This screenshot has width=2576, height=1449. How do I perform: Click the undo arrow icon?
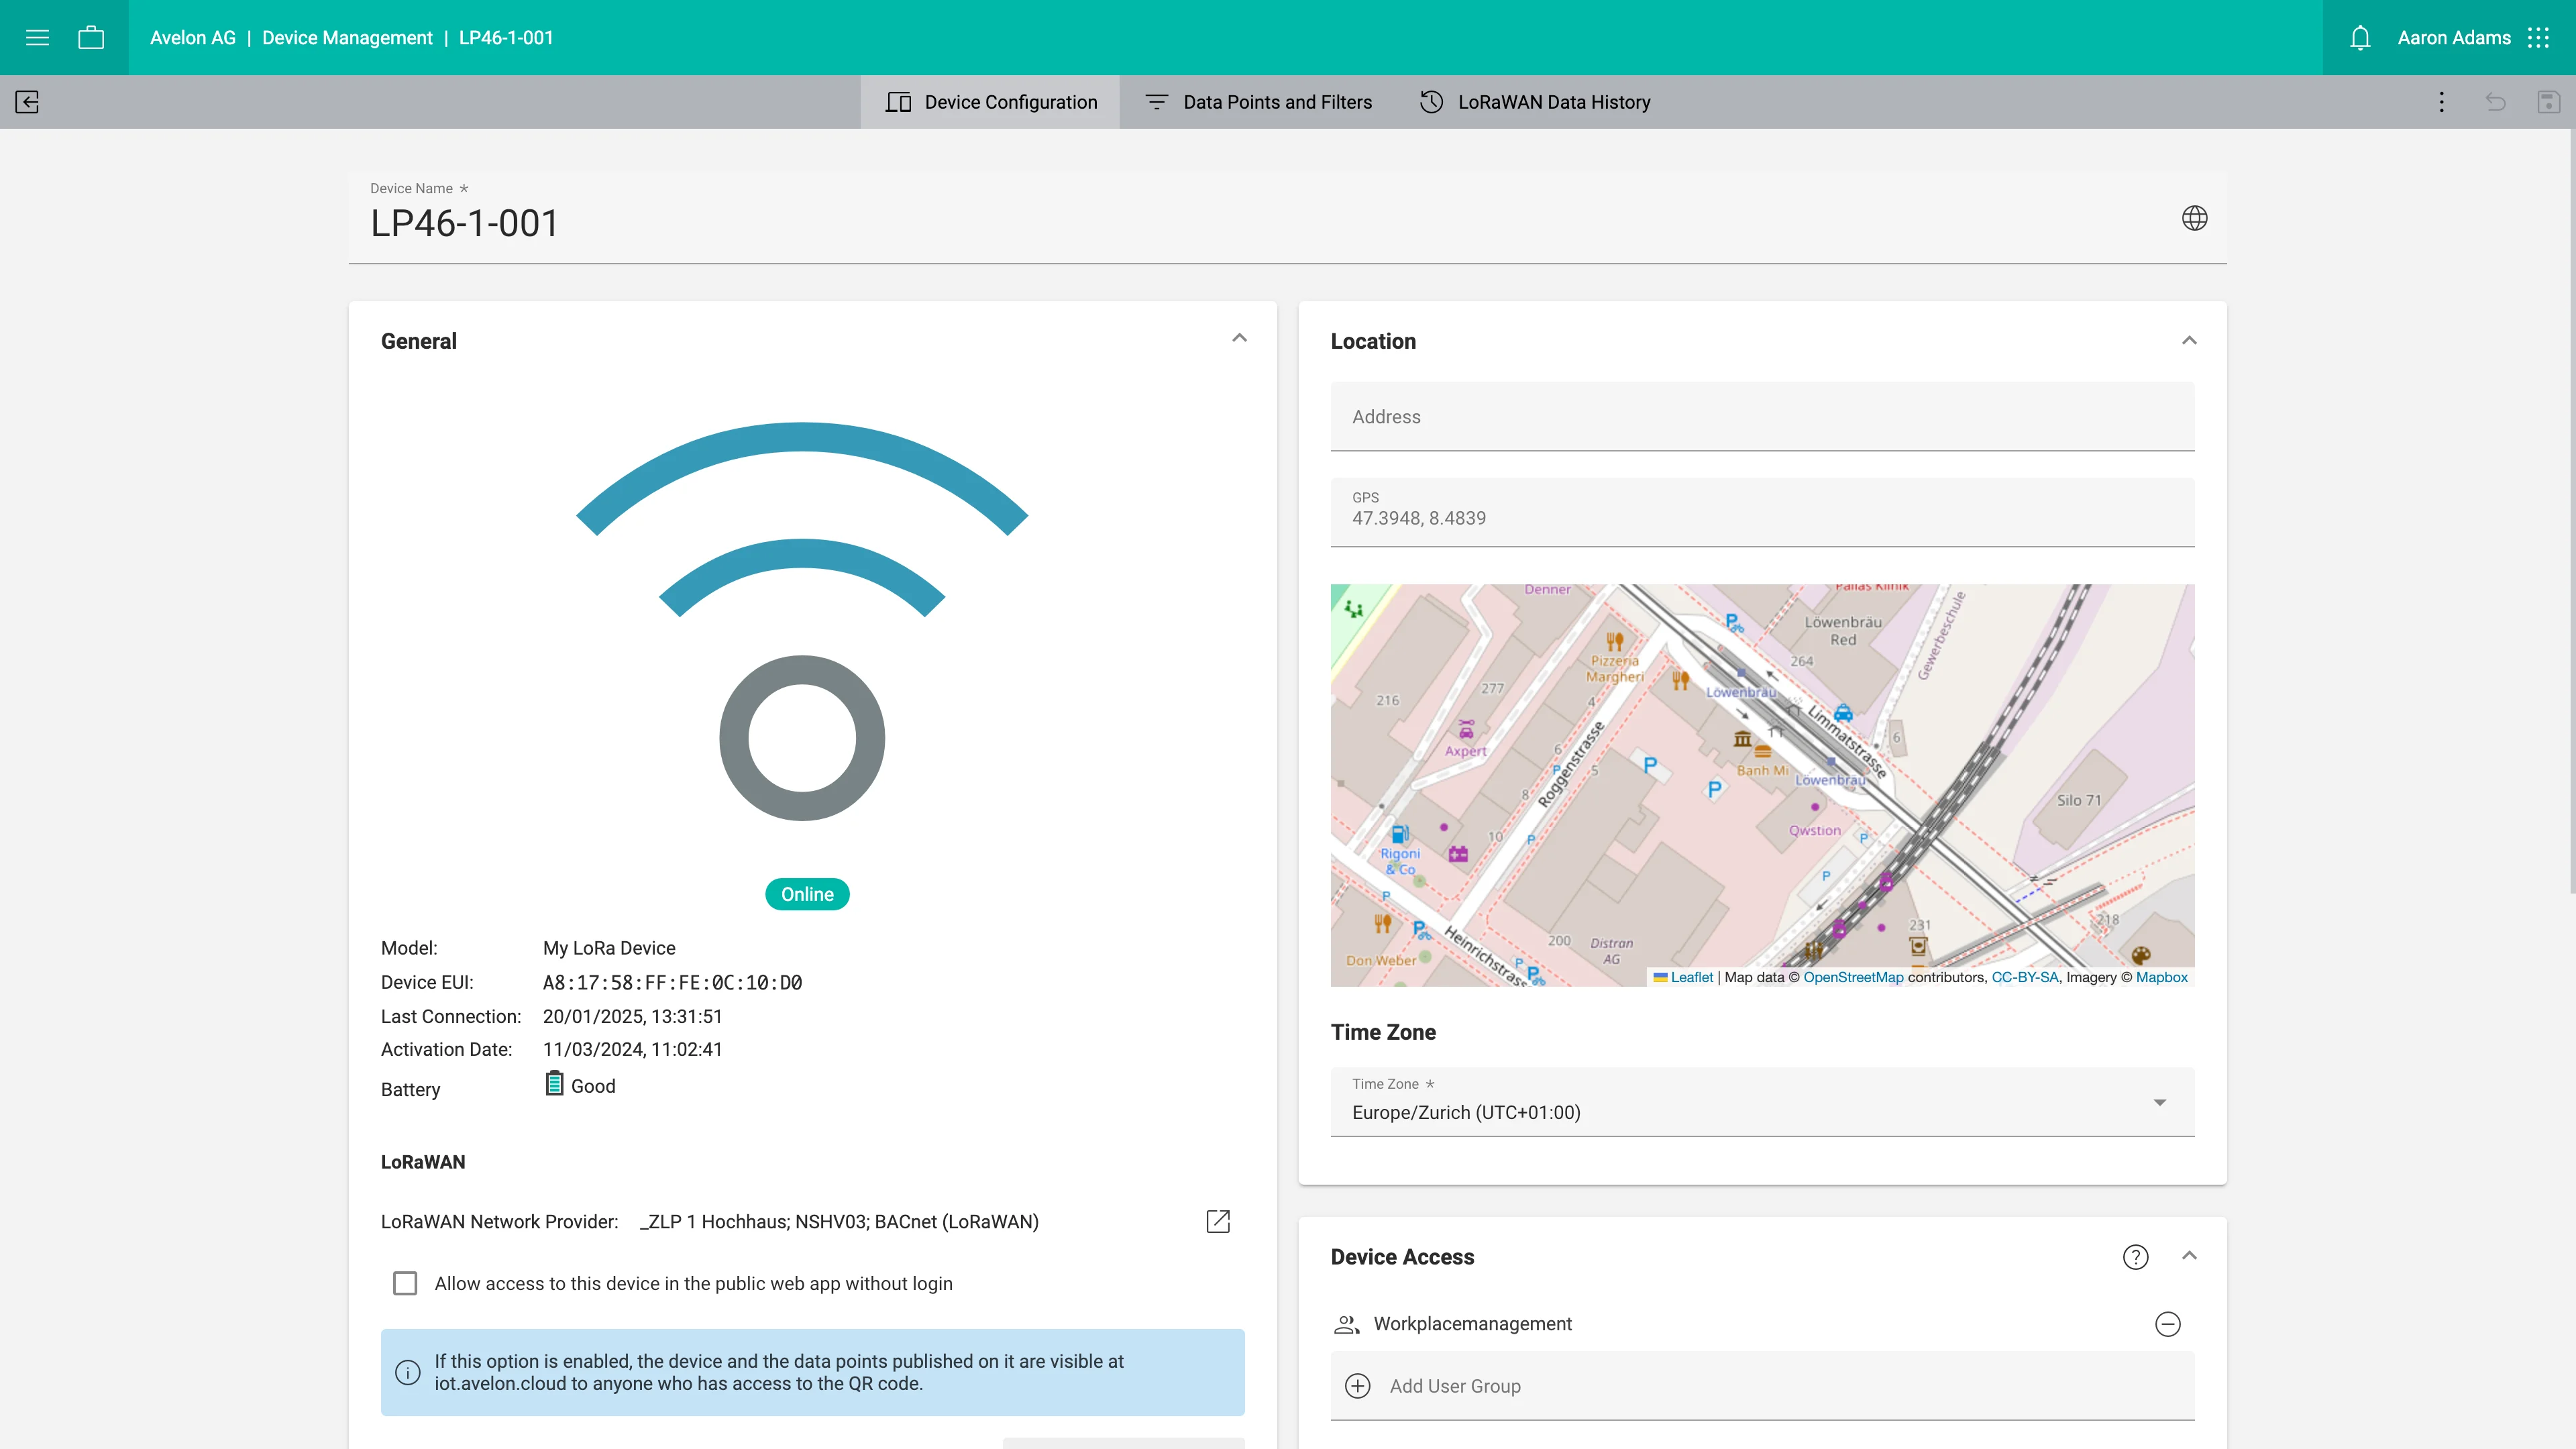click(x=2496, y=102)
